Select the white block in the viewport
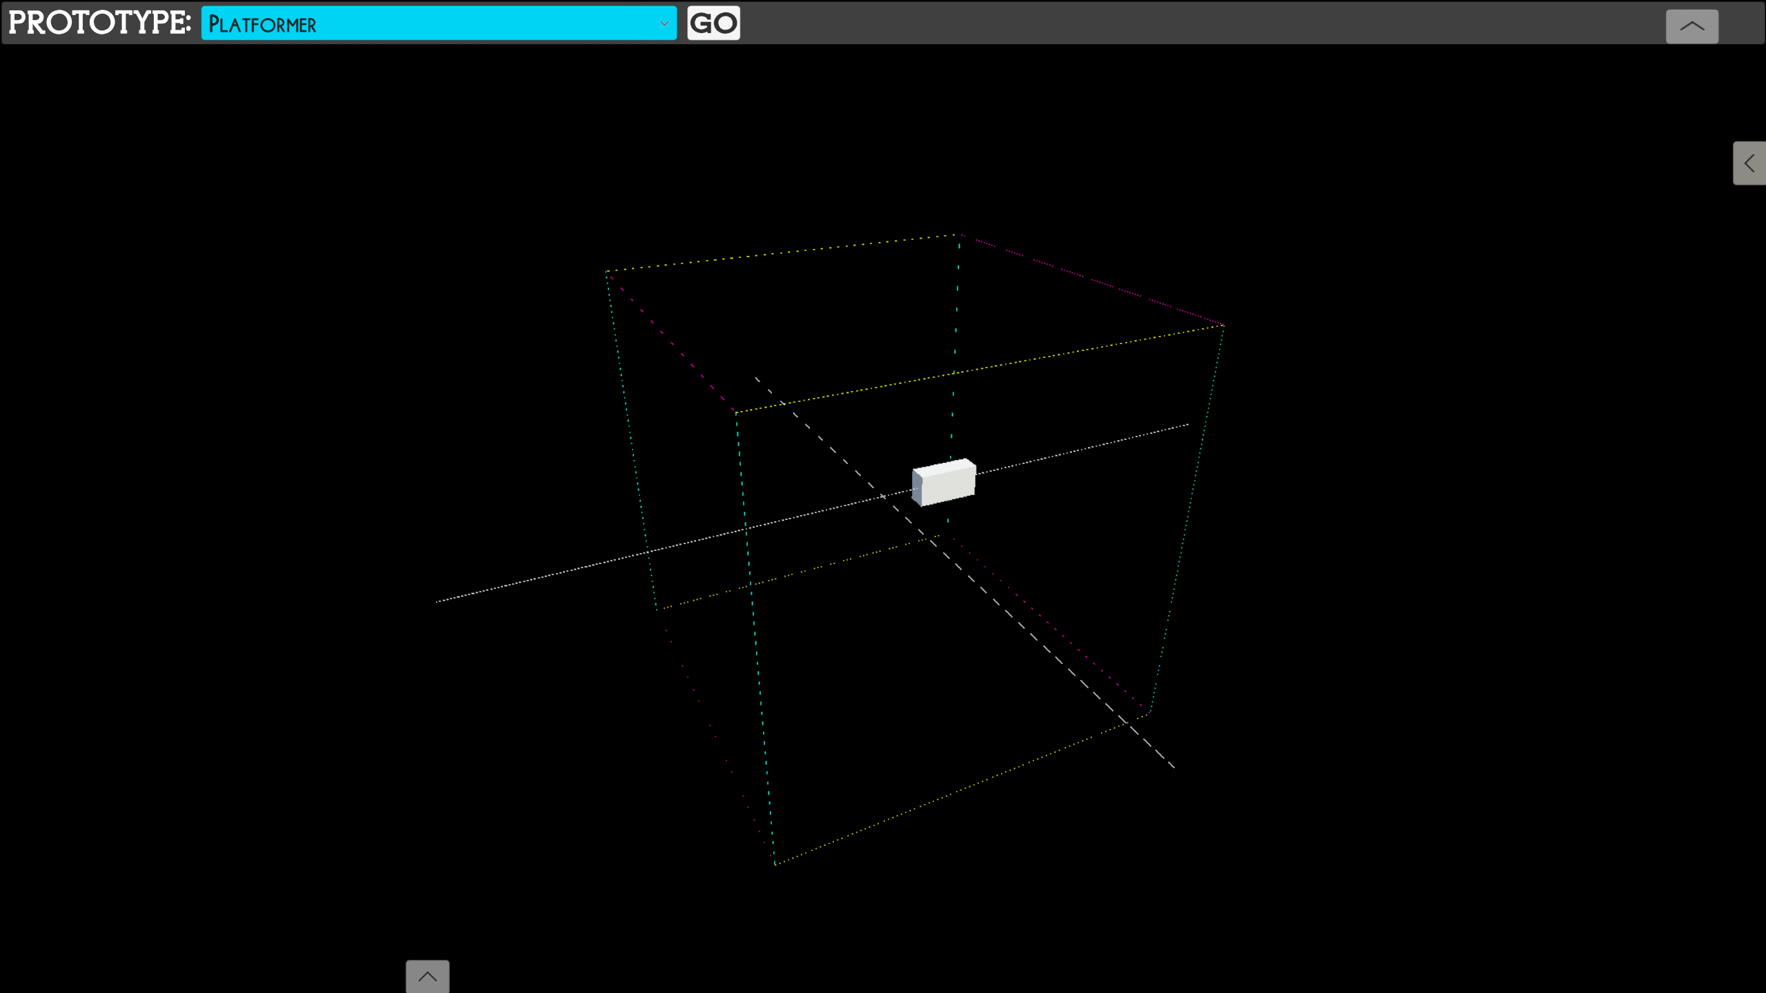 [944, 483]
